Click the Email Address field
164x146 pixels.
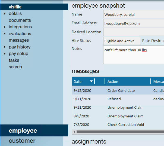click(x=134, y=23)
